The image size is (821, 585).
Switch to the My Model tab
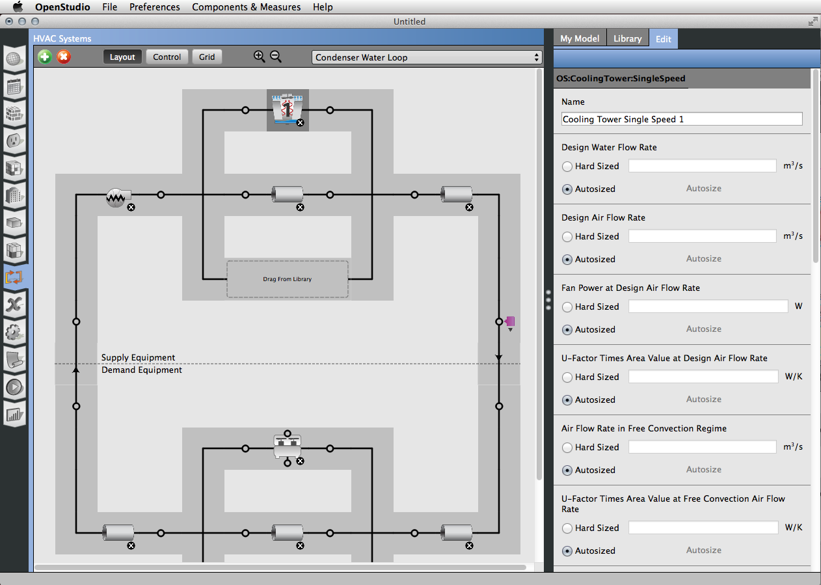(579, 38)
